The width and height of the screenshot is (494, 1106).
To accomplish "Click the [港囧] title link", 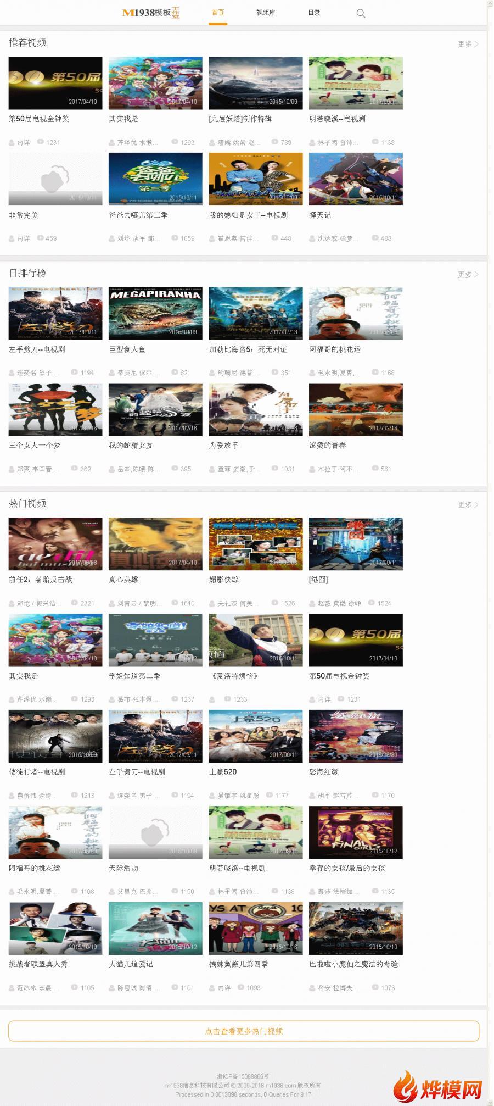I will click(318, 579).
